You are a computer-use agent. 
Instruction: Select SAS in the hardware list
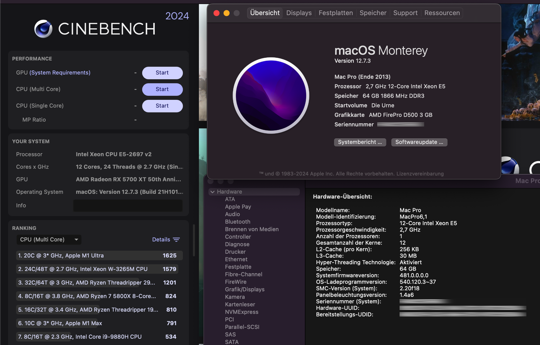[x=230, y=335]
